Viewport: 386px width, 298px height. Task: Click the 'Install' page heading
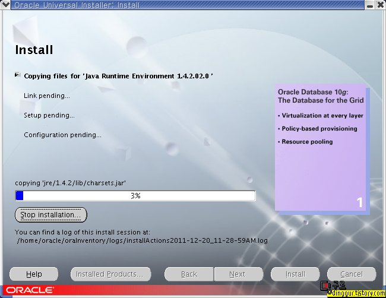pyautogui.click(x=34, y=50)
